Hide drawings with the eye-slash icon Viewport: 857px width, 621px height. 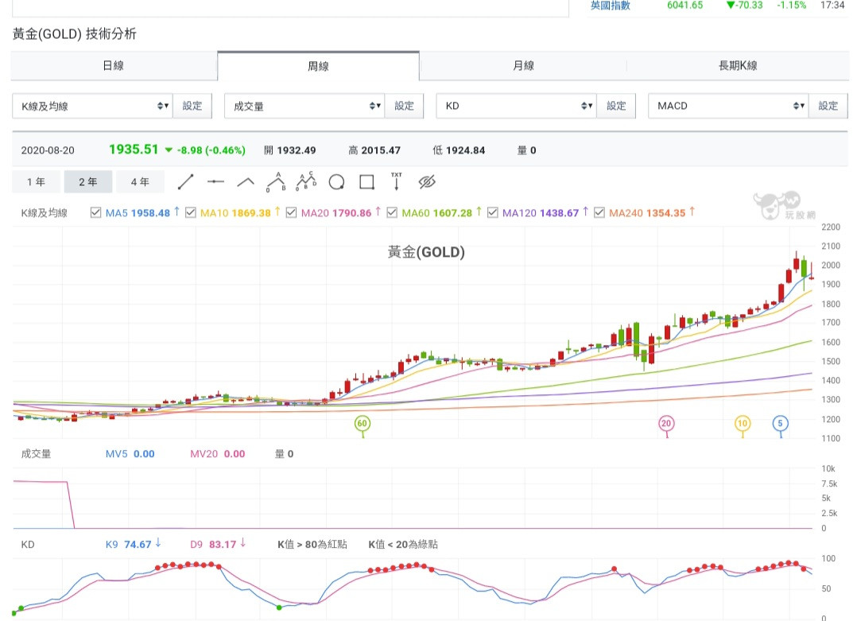pyautogui.click(x=427, y=182)
